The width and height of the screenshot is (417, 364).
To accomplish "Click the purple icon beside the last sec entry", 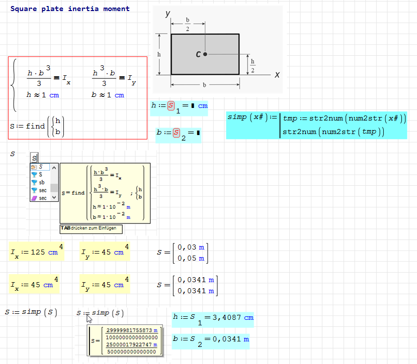I will 34,198.
